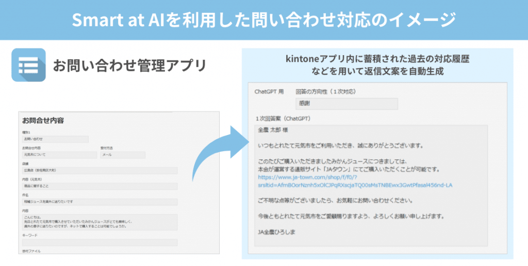Click the line starting いつもとれたて元気市をご利用いただき
The width and height of the screenshot is (528, 266).
click(340, 146)
